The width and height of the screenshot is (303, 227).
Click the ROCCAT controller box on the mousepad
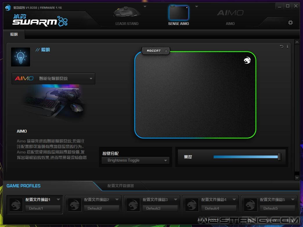coord(156,51)
